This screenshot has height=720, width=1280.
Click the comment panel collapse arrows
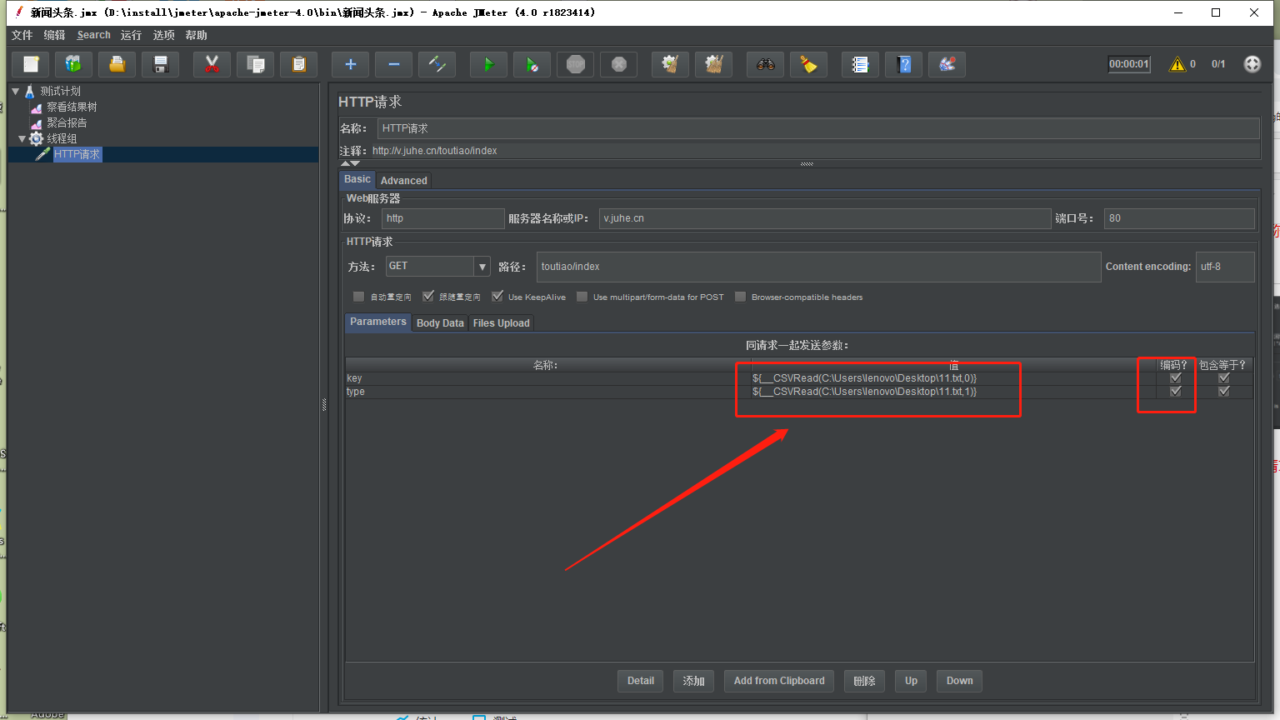[350, 163]
